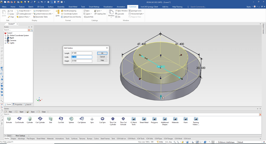Choose the Thru Cut Cylinder shape
Viewport: 266px width, 144px height.
[x=113, y=119]
